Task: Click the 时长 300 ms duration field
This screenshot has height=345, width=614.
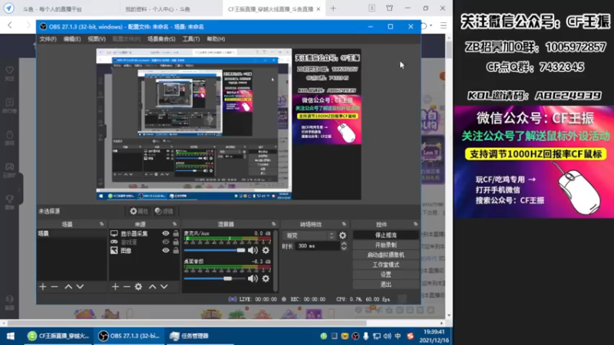Action: (318, 246)
